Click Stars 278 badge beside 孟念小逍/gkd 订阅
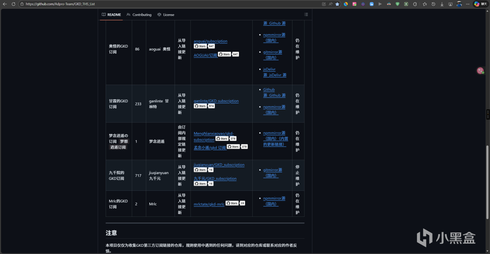Image resolution: width=490 pixels, height=254 pixels. coord(237,147)
